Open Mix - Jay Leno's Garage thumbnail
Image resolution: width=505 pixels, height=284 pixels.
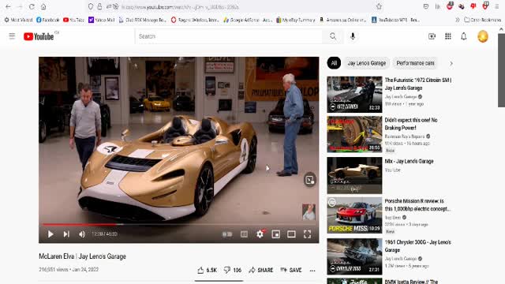(x=354, y=175)
